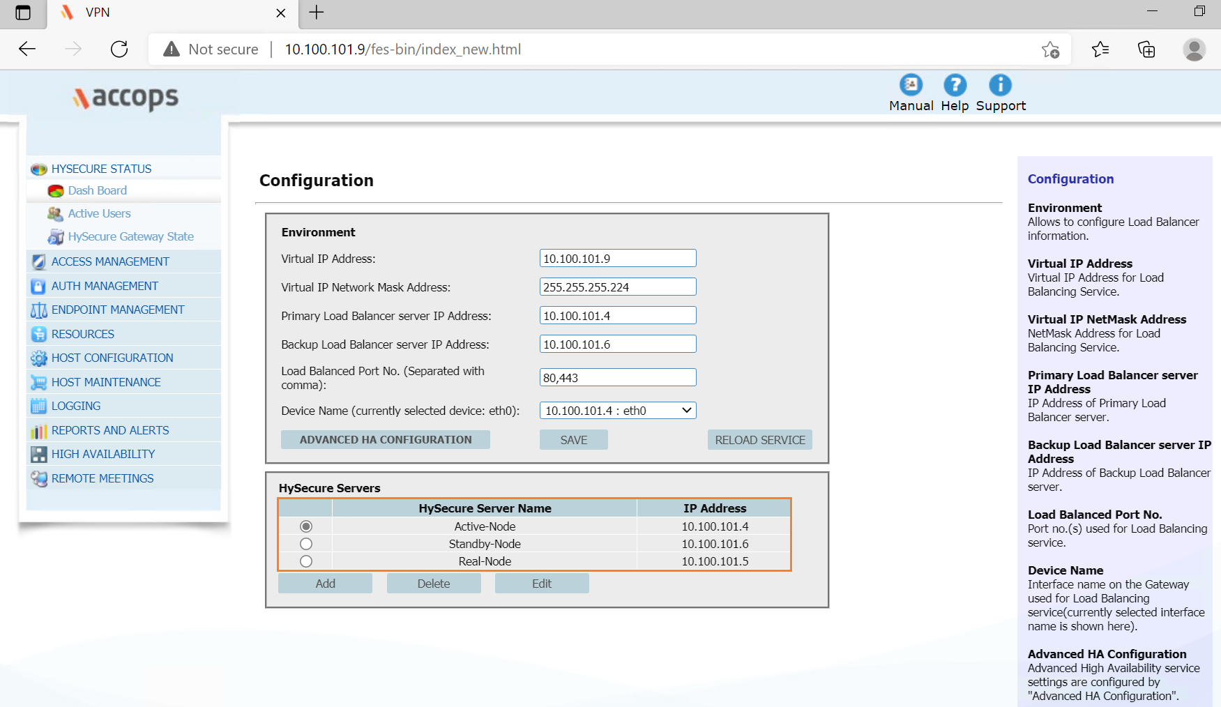
Task: Click the High Availability disk icon
Action: pos(39,455)
